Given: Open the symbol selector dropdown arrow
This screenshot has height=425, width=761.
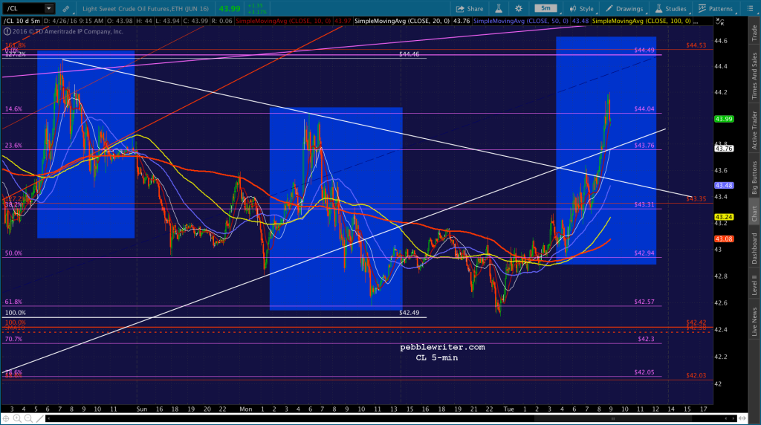Looking at the screenshot, I should point(48,8).
